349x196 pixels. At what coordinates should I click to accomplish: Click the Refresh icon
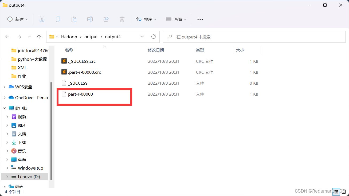coord(153,37)
